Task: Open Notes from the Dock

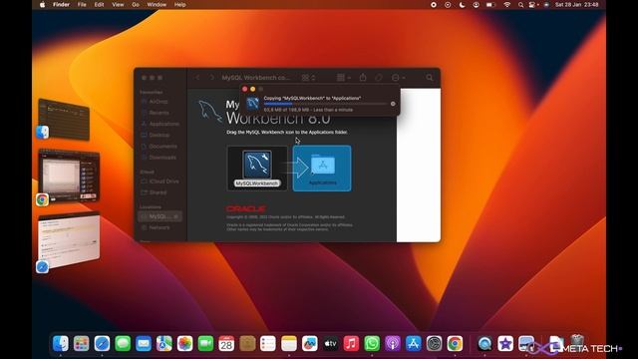Action: tap(289, 343)
